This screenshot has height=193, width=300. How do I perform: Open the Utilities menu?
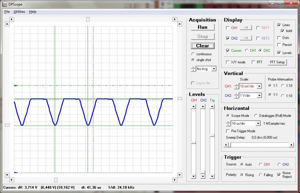19,12
